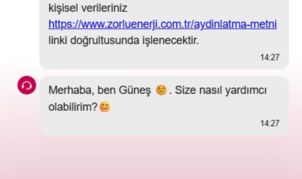Image resolution: width=302 pixels, height=179 pixels.
Task: Click the sun emoji after Güneş
Action: click(161, 90)
